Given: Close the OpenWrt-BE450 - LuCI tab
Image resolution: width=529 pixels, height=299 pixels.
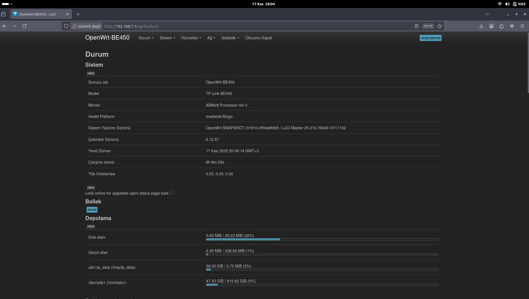Looking at the screenshot, I should pyautogui.click(x=67, y=14).
